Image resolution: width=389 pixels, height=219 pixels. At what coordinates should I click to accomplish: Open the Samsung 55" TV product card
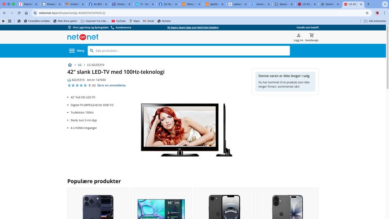point(161,203)
